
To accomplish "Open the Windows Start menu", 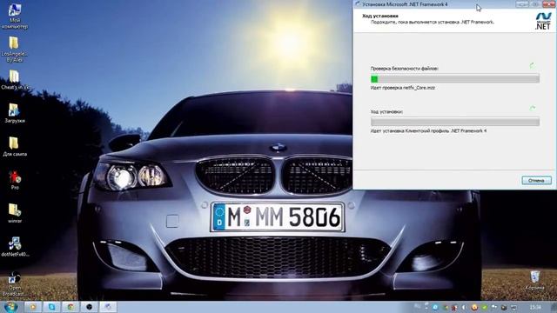I will click(x=10, y=307).
